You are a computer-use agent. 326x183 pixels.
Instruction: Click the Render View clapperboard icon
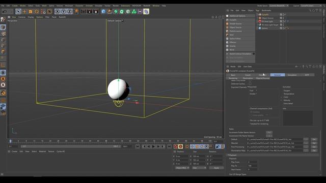[x=84, y=12]
